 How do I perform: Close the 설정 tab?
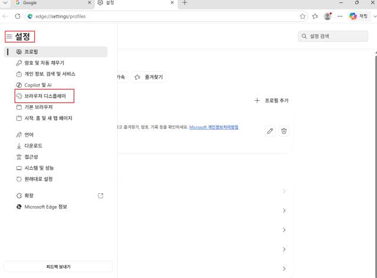pos(172,2)
